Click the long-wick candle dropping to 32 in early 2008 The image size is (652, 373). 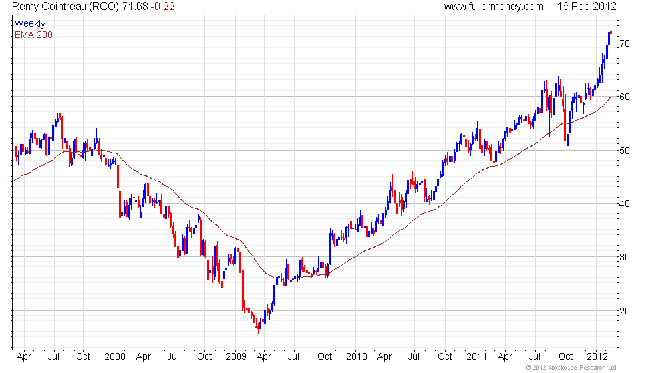tap(122, 222)
